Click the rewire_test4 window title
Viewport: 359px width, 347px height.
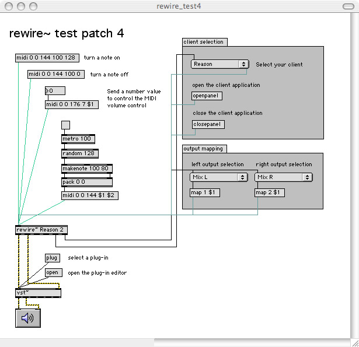point(179,6)
